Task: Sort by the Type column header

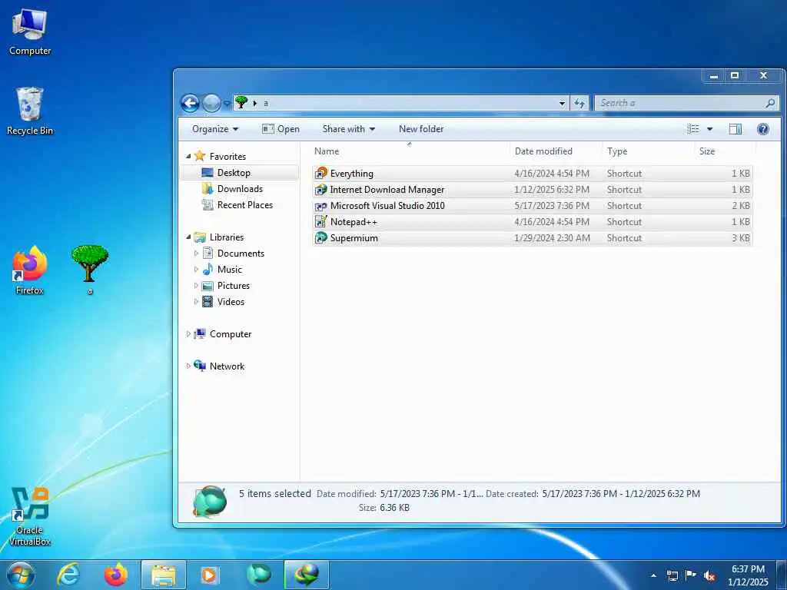Action: pyautogui.click(x=648, y=151)
